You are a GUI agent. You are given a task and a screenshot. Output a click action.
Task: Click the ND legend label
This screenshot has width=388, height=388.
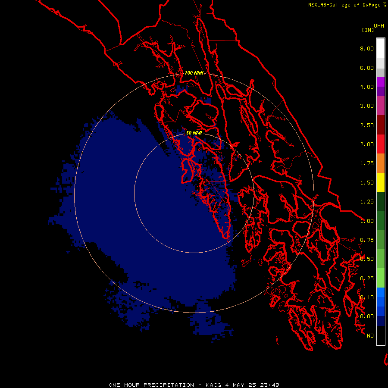(x=370, y=336)
